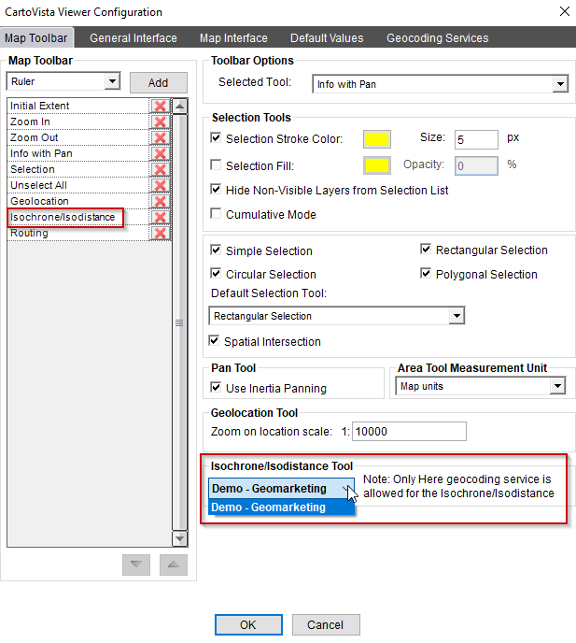Select Zoom In in the toolbar list
This screenshot has height=643, width=576.
click(x=77, y=121)
